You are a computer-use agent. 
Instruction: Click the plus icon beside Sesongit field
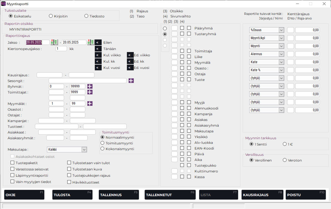click(131, 81)
